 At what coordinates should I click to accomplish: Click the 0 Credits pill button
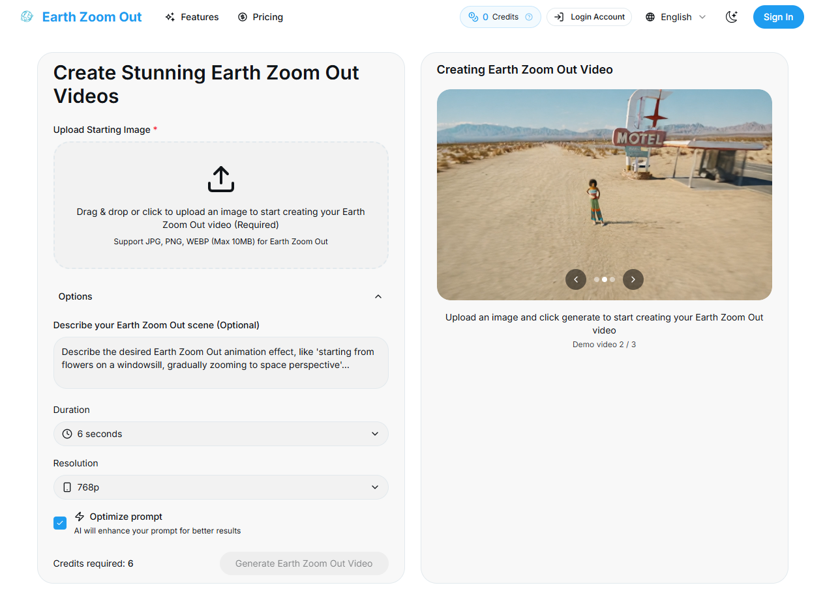500,17
